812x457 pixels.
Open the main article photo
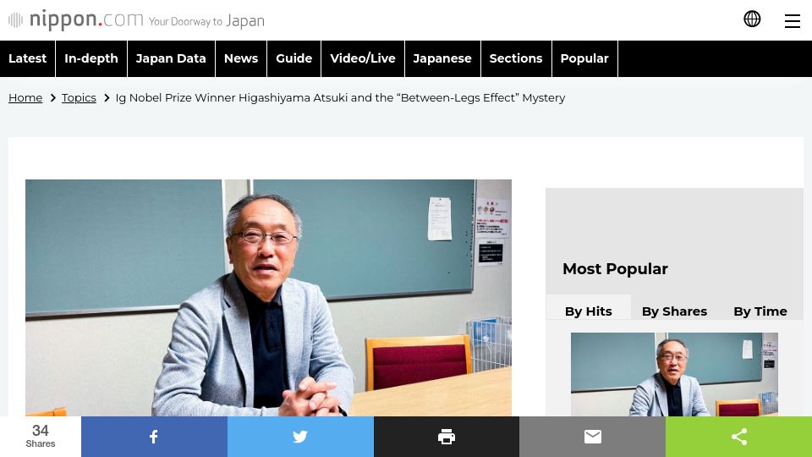click(x=268, y=298)
